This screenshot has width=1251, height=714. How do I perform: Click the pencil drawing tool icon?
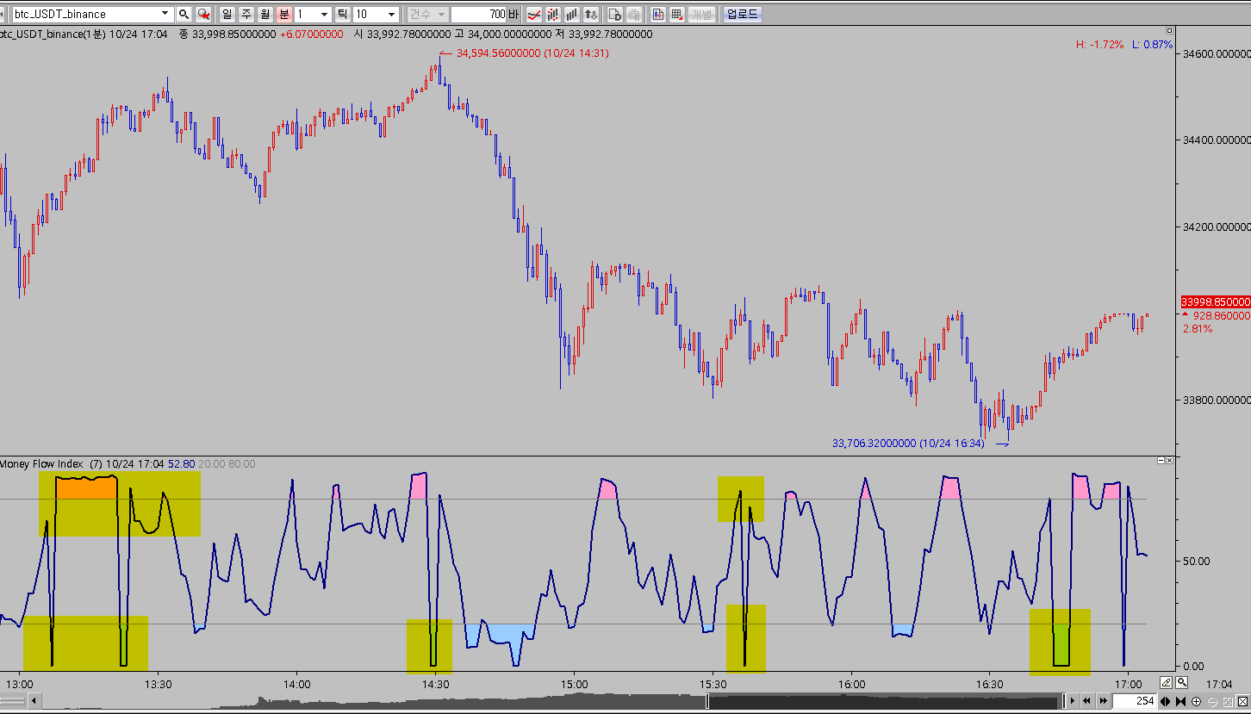click(x=1166, y=683)
